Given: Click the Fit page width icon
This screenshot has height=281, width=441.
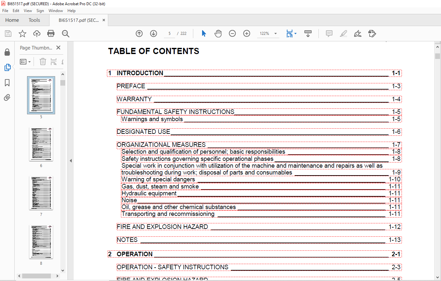Looking at the screenshot, I should [x=289, y=34].
